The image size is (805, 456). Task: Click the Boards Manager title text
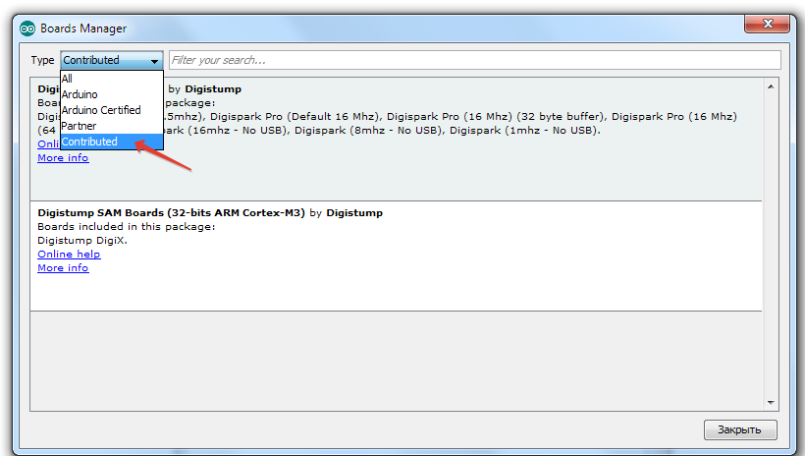[x=83, y=28]
